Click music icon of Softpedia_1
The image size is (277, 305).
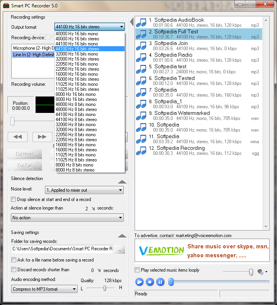point(141,104)
